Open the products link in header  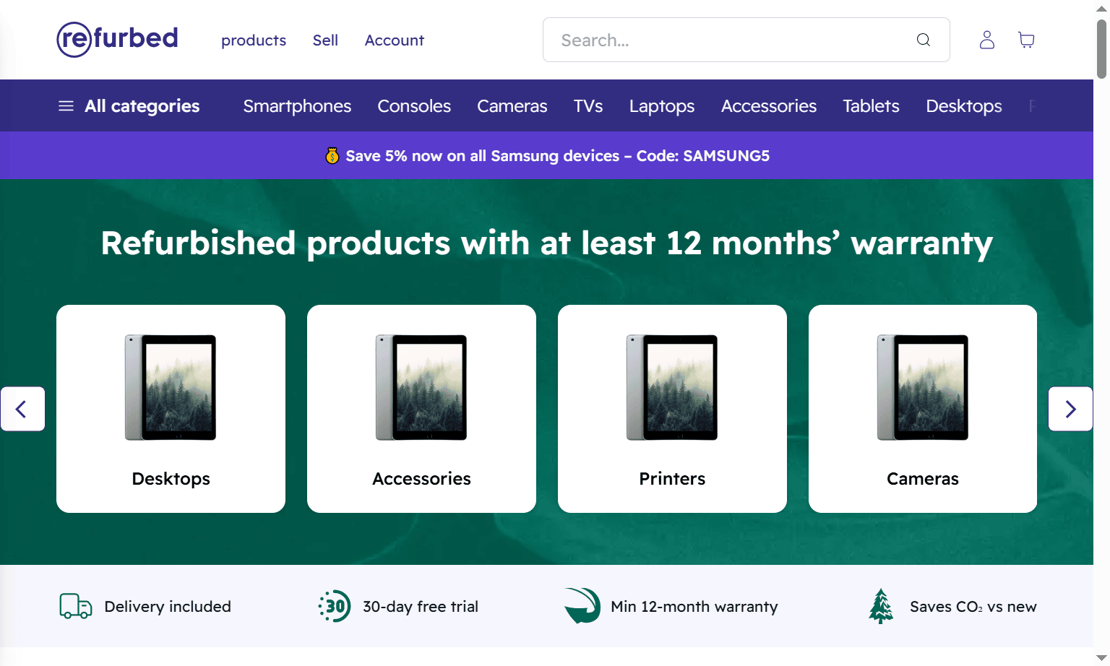(254, 40)
